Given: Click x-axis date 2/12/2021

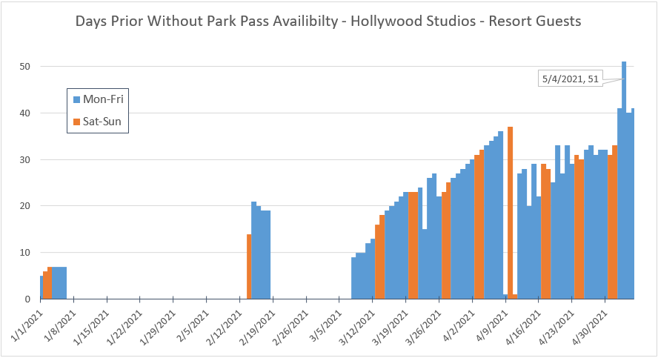Looking at the screenshot, I should click(x=224, y=328).
